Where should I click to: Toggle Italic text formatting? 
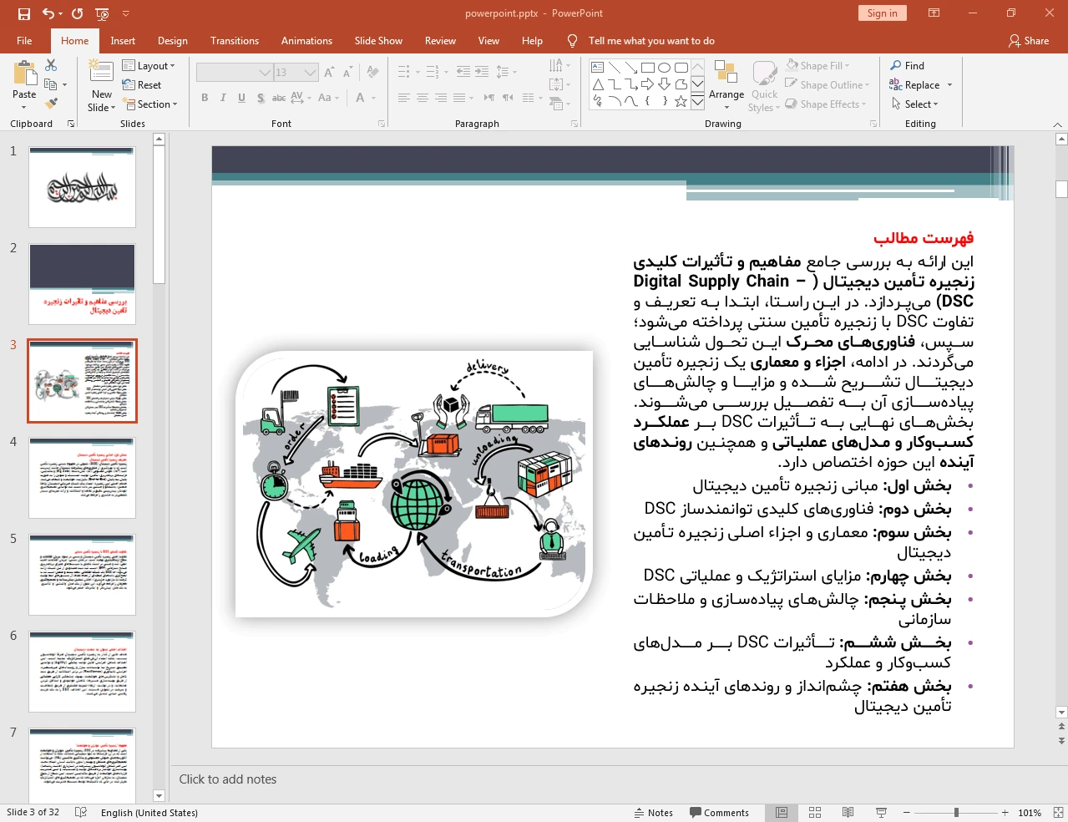click(223, 98)
